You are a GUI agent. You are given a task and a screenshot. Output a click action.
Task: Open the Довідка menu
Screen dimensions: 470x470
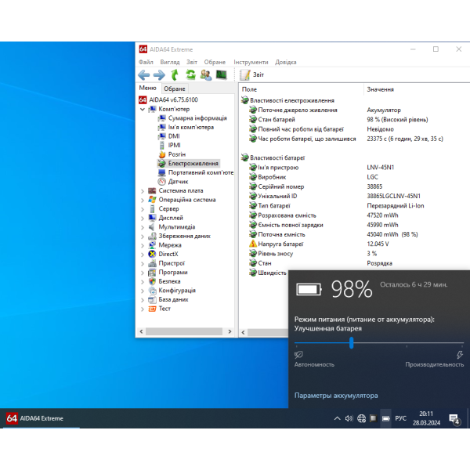click(286, 62)
